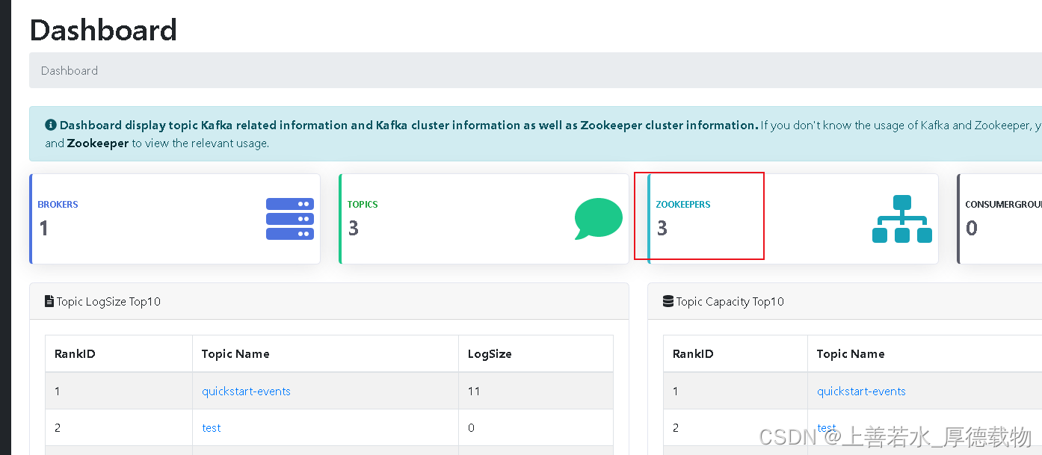
Task: Click the BROKERS card label
Action: tap(58, 205)
